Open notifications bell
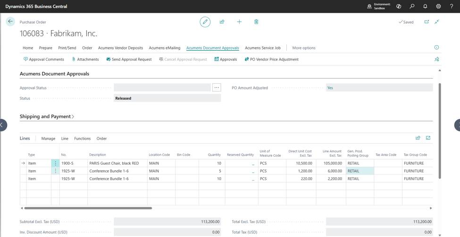Image resolution: width=460 pixels, height=237 pixels. tap(425, 6)
